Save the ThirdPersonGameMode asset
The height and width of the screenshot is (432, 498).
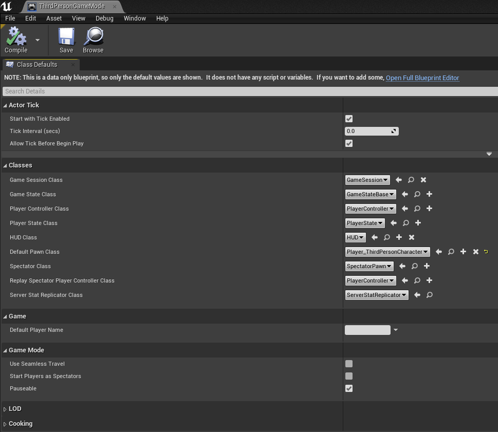point(66,40)
